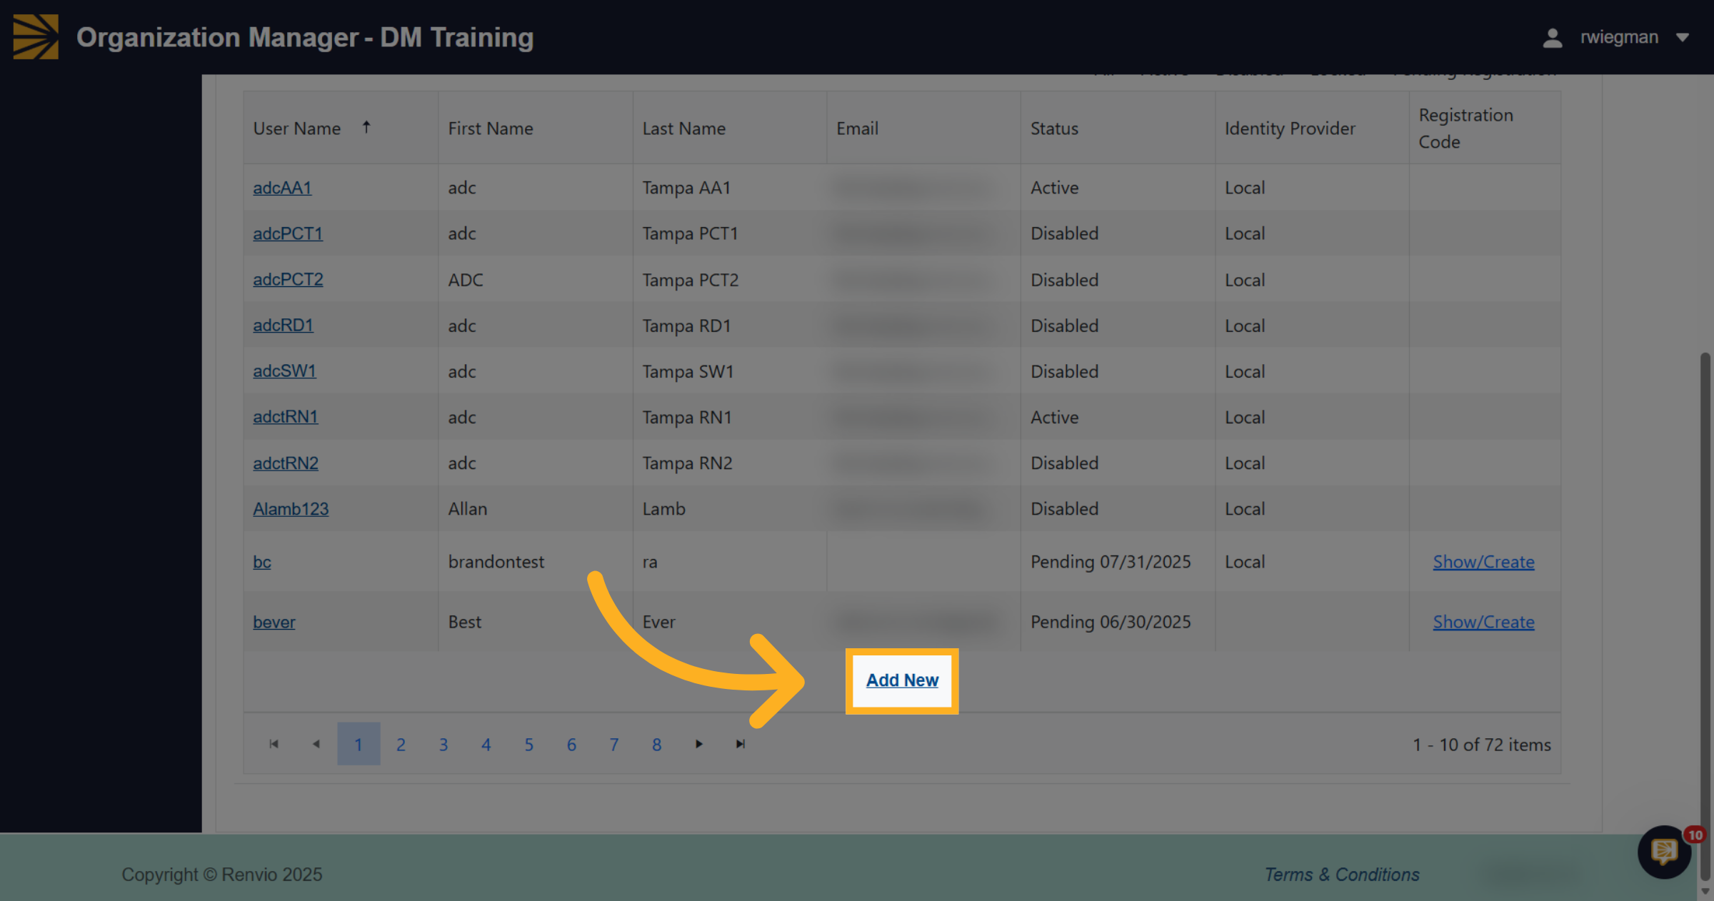This screenshot has width=1714, height=901.
Task: Open user adcAA1
Action: click(282, 188)
